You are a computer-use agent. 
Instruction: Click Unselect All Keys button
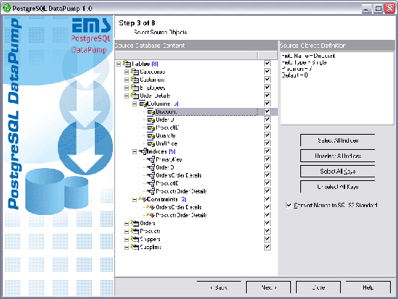tap(338, 187)
